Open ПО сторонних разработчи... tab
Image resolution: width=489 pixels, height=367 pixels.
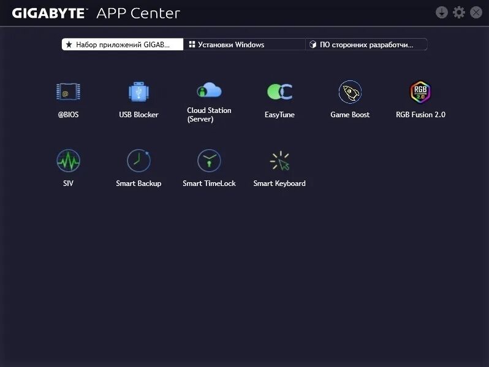(366, 44)
